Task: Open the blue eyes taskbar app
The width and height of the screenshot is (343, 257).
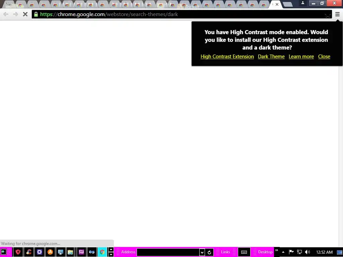Action: (92, 252)
